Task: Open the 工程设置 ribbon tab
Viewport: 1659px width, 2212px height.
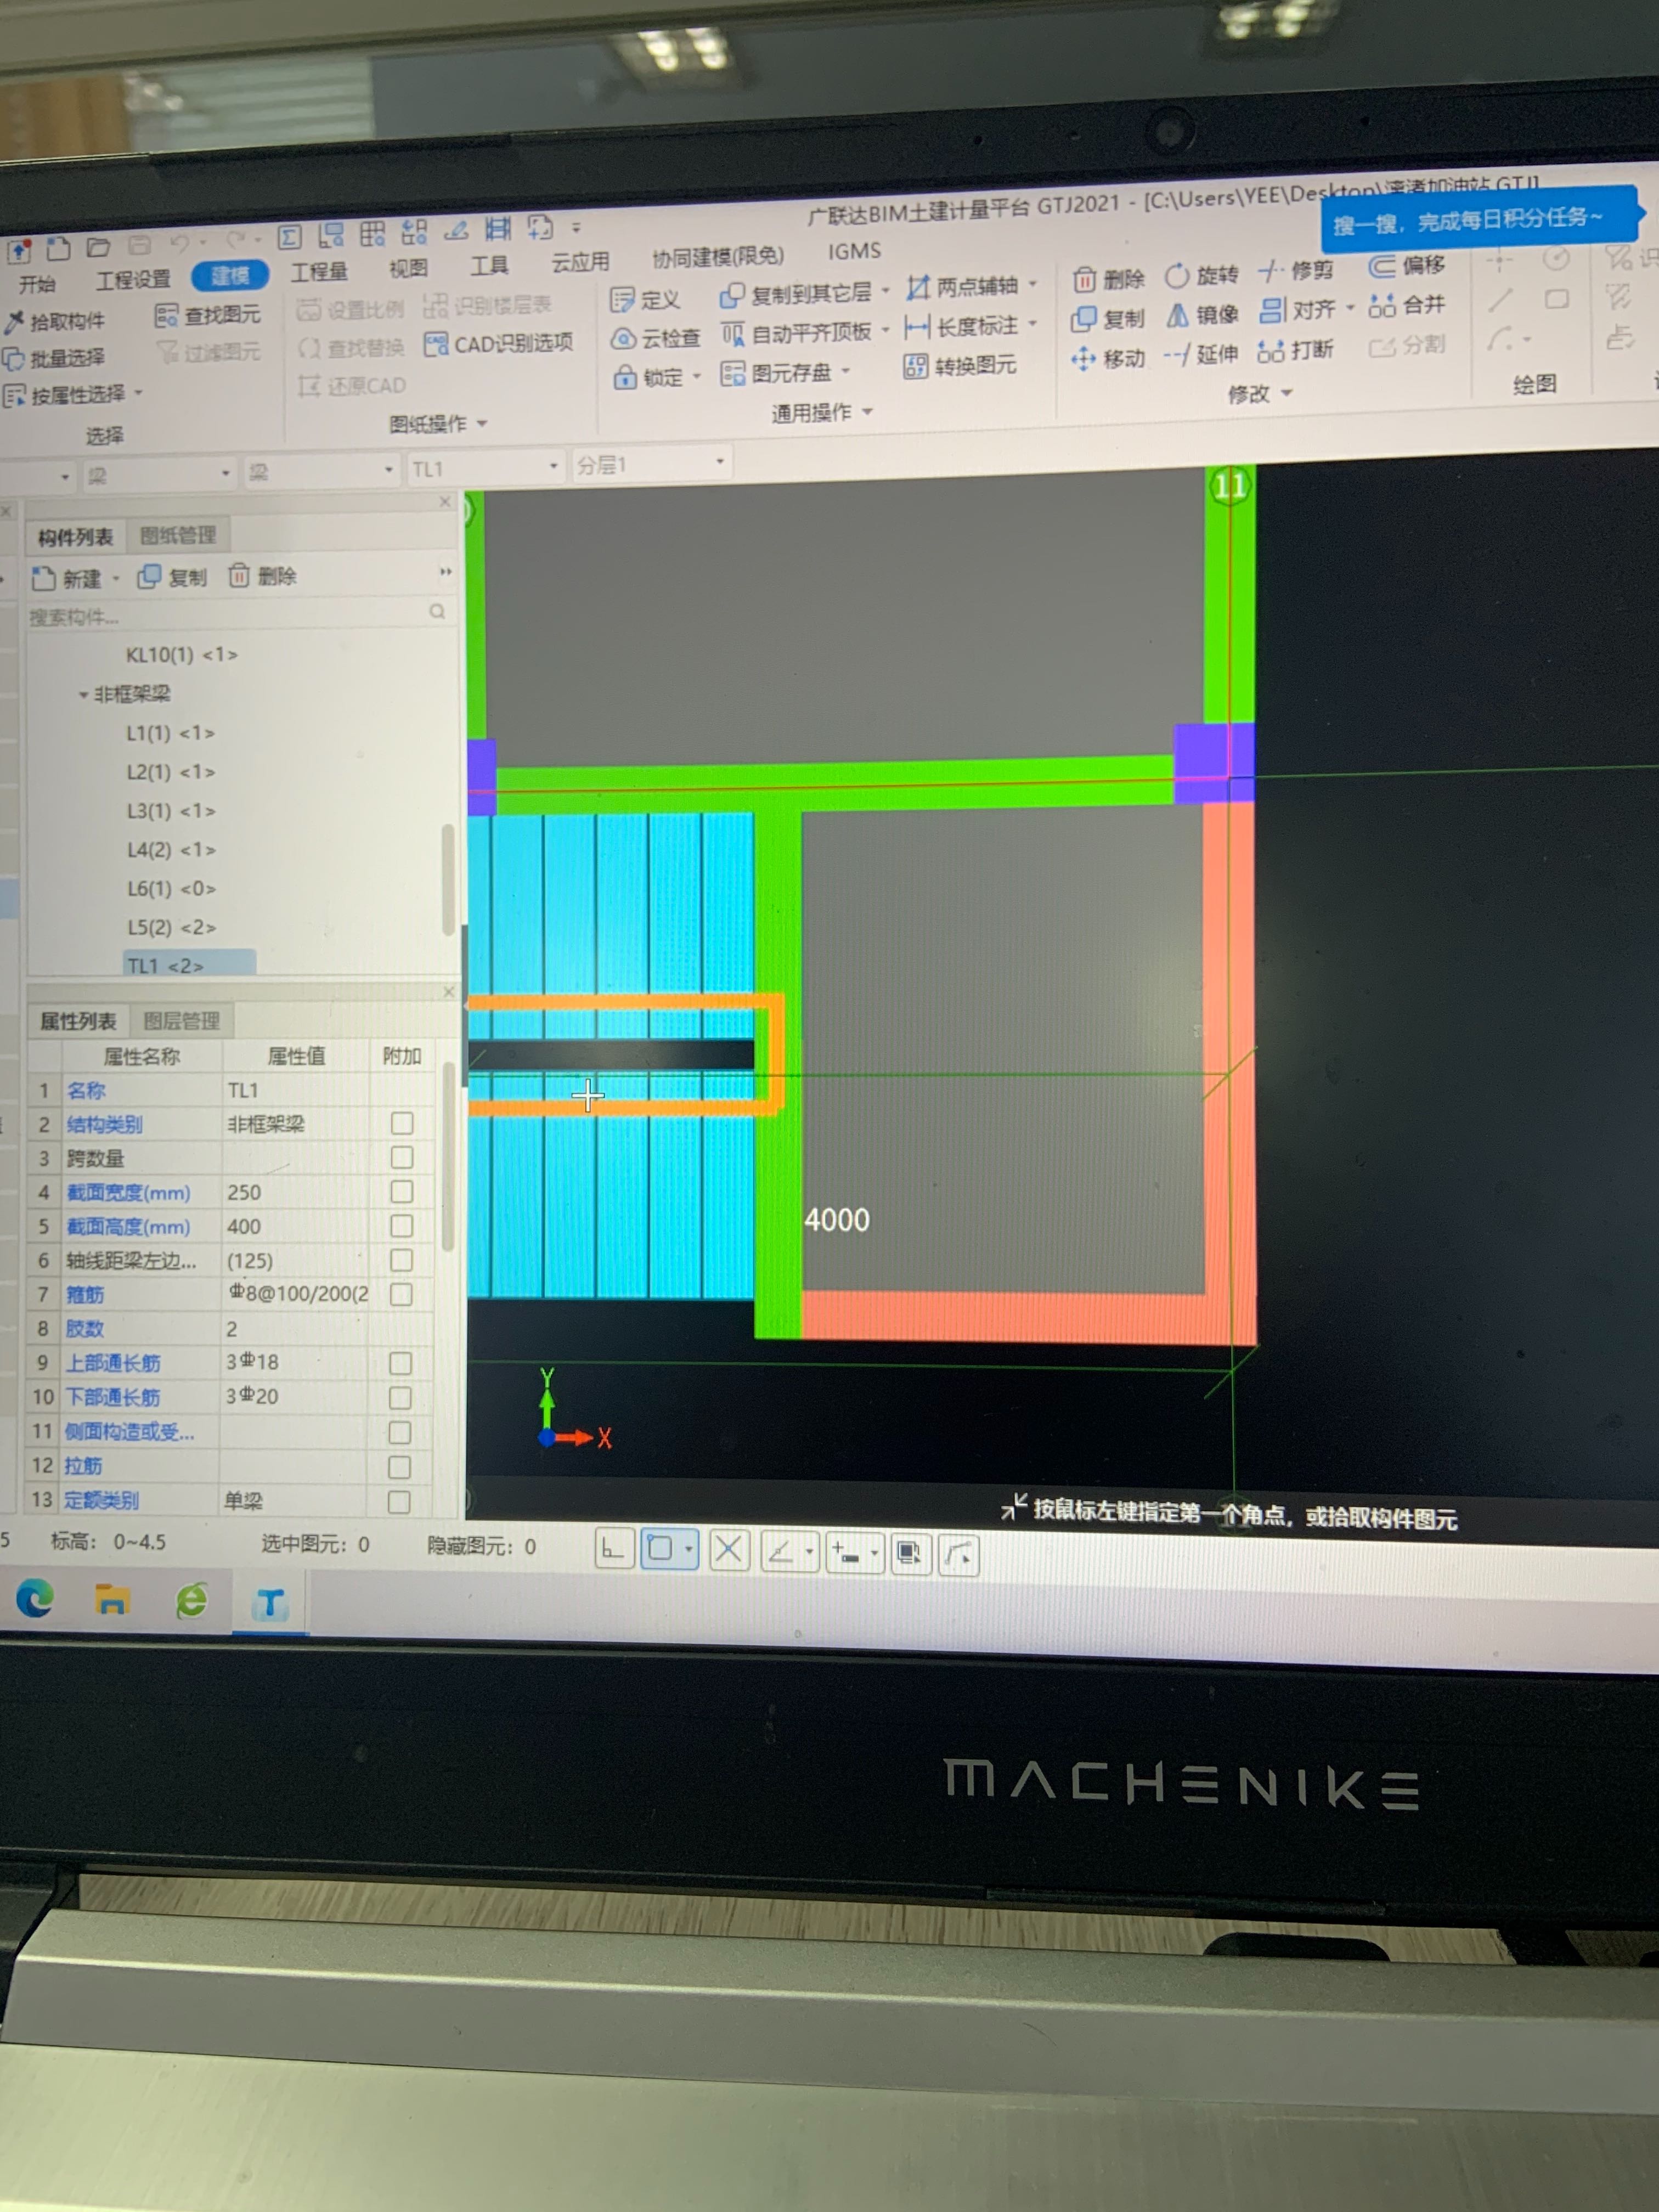Action: coord(133,279)
